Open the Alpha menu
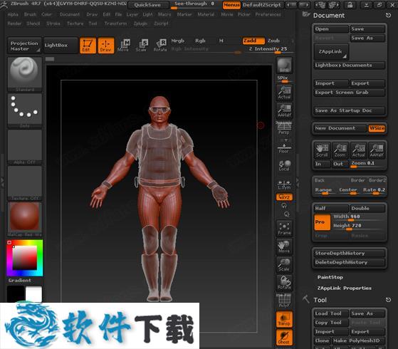The height and width of the screenshot is (349, 398). [13, 14]
